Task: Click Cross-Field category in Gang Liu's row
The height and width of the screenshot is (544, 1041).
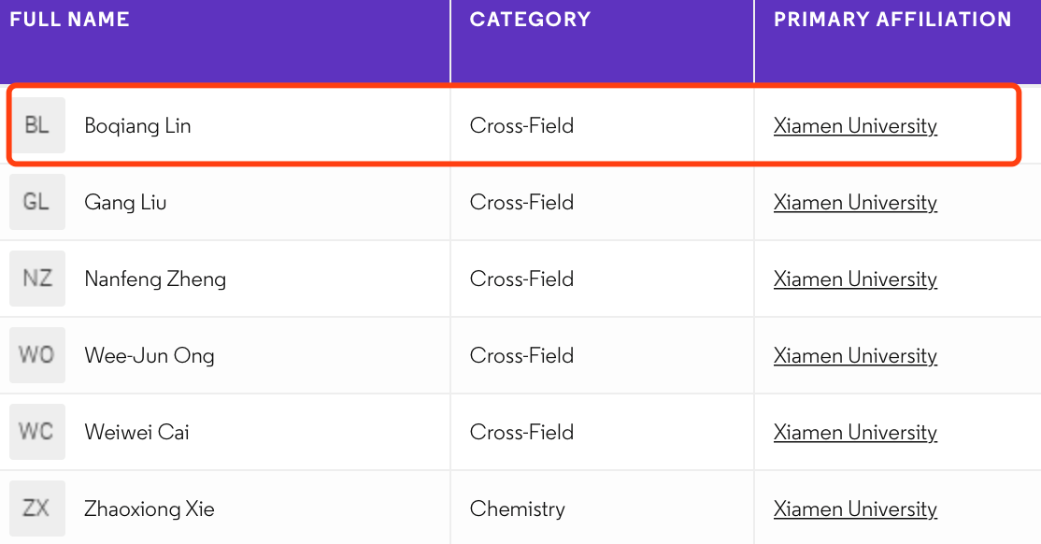Action: tap(521, 203)
